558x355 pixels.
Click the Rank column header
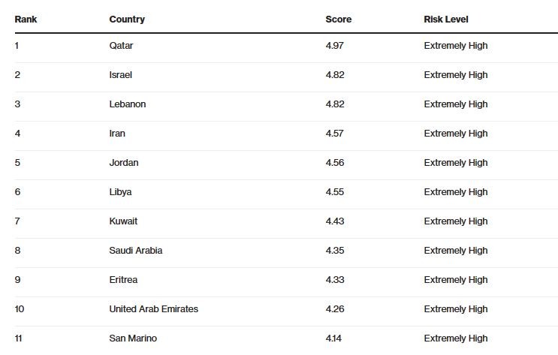point(26,19)
